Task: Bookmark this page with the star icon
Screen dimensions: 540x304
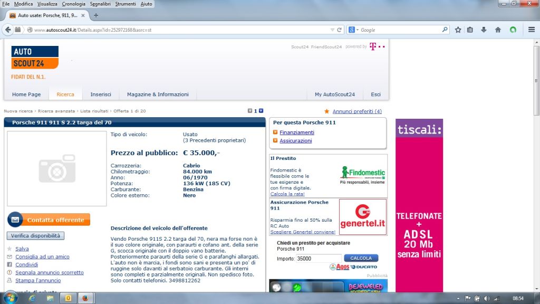Action: tap(458, 30)
